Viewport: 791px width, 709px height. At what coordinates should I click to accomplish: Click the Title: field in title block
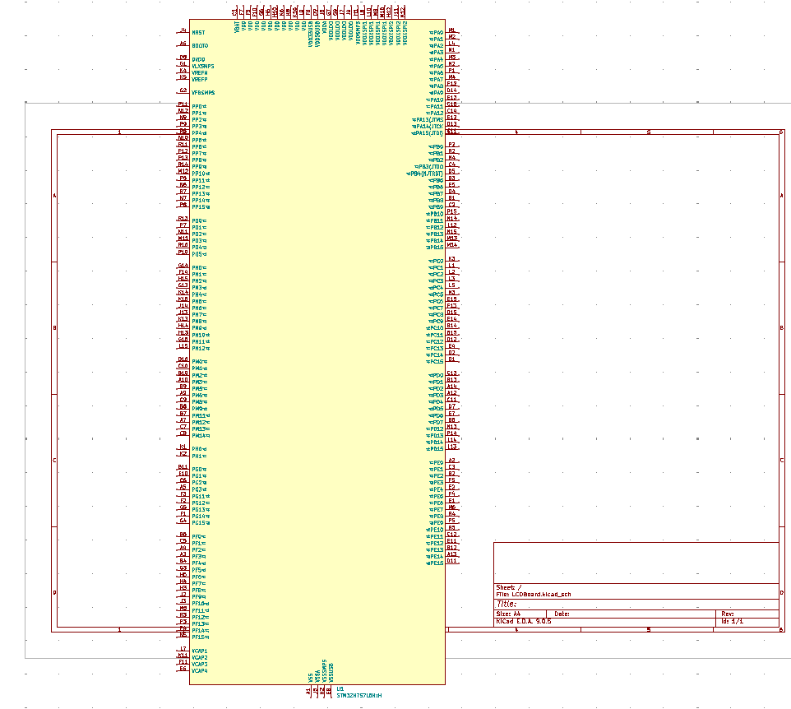tap(507, 604)
